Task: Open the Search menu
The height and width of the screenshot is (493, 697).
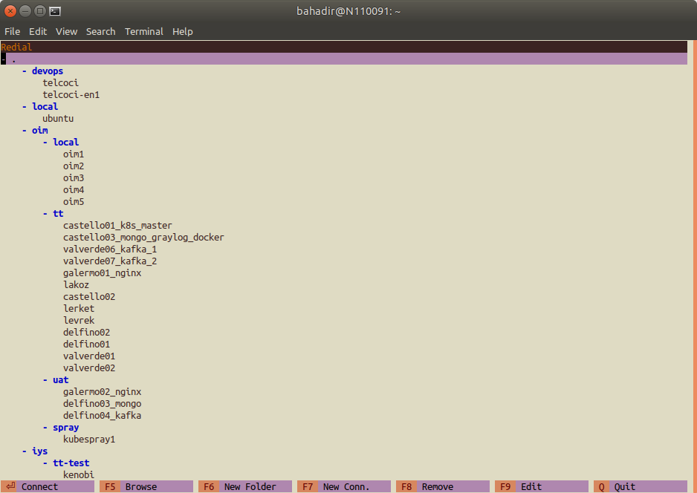Action: (x=100, y=31)
